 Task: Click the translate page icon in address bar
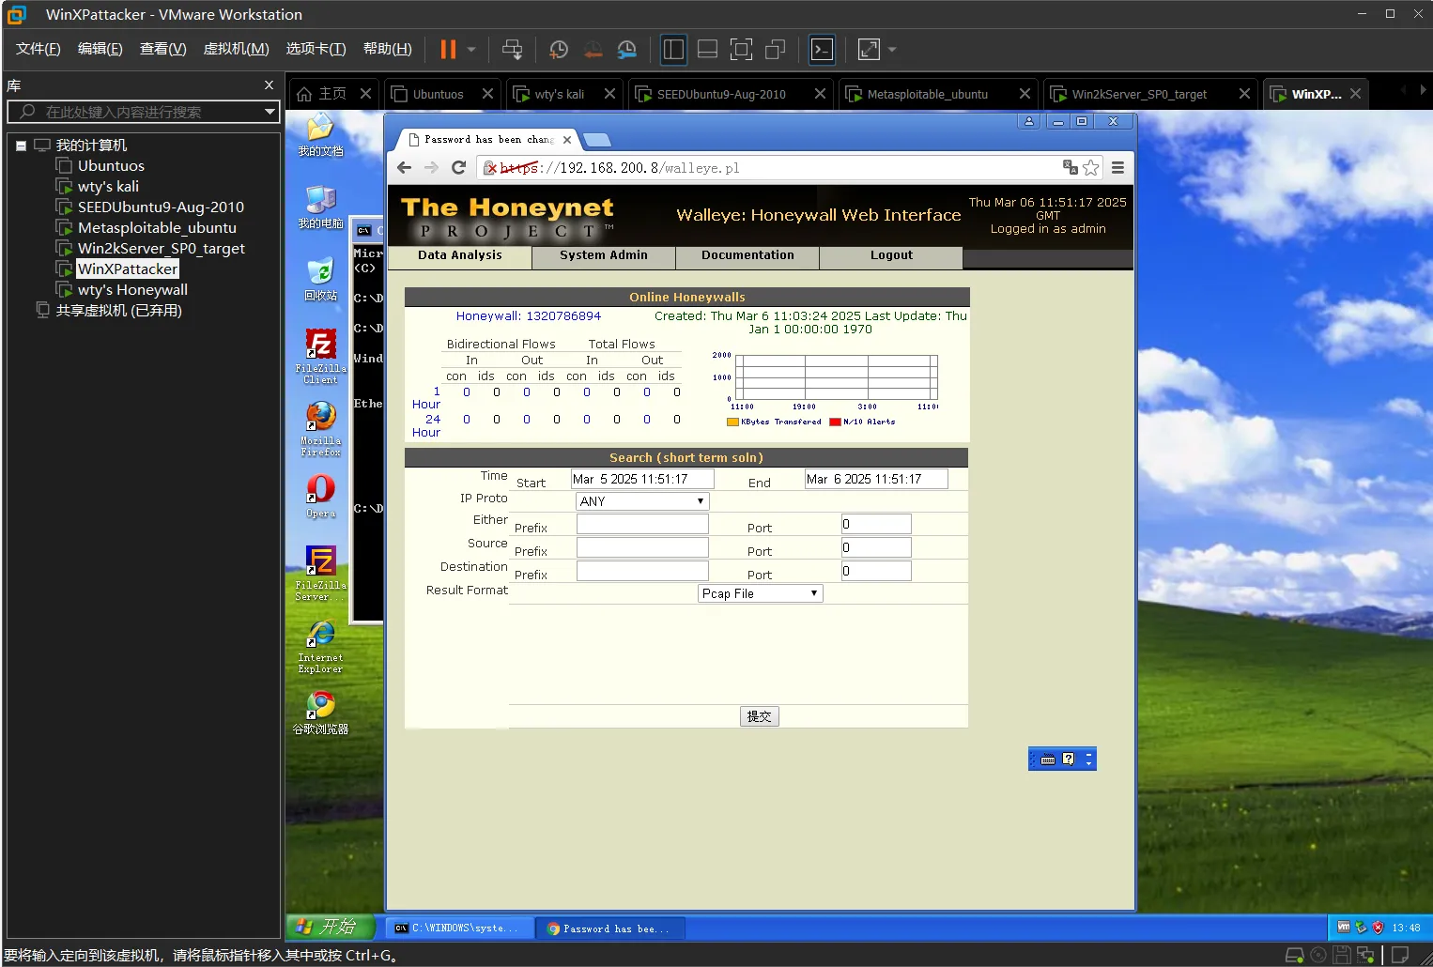click(x=1070, y=167)
